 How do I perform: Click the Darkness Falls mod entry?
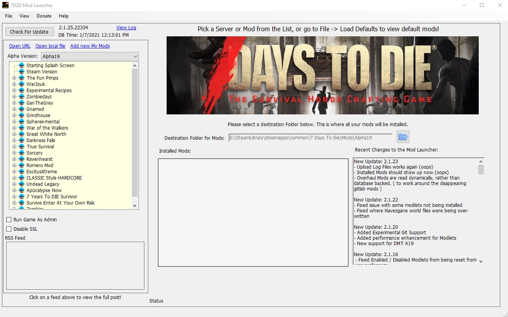click(x=41, y=140)
